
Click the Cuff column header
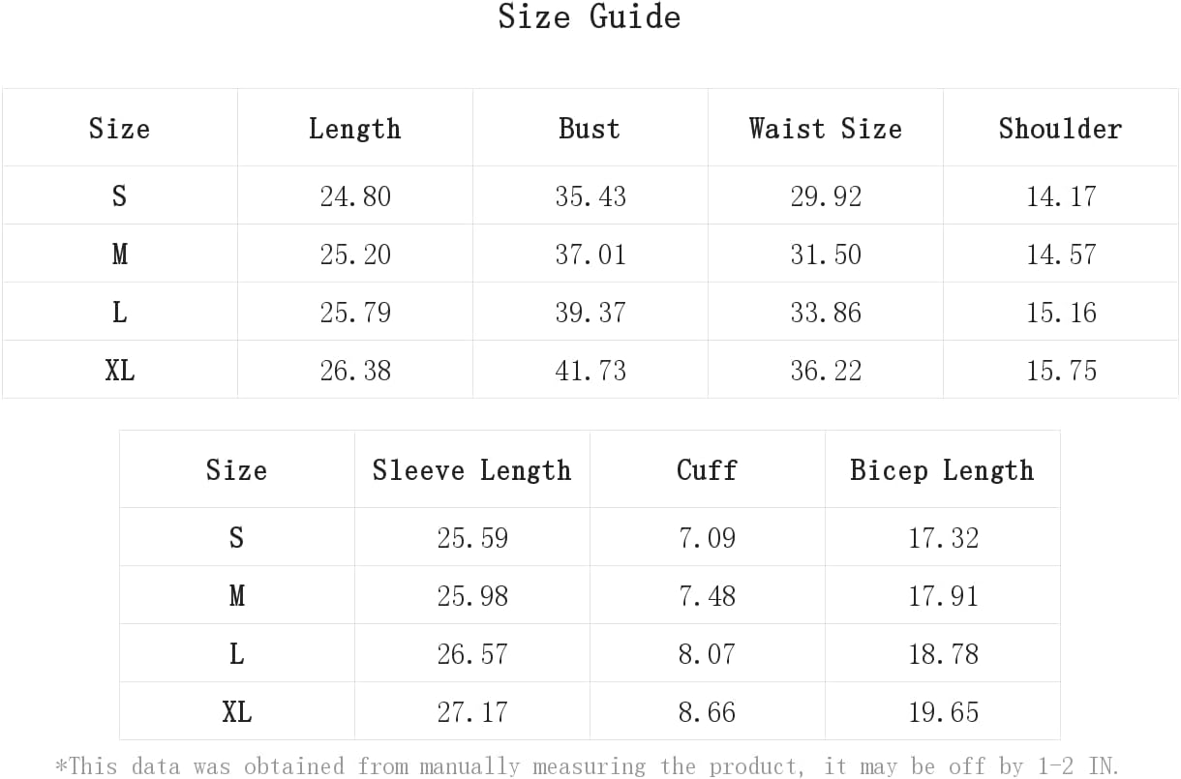[x=707, y=470]
